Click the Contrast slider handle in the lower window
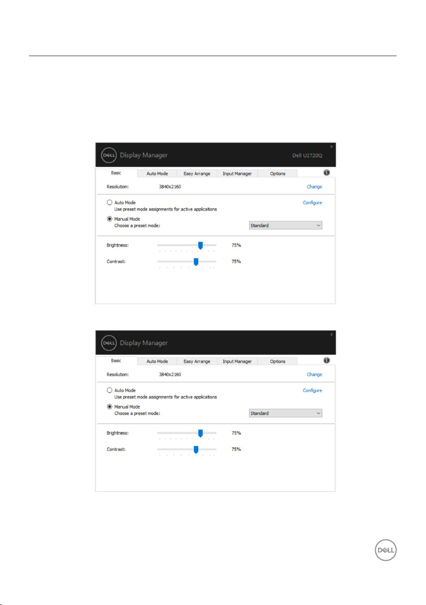Image resolution: width=426 pixels, height=605 pixels. point(196,449)
